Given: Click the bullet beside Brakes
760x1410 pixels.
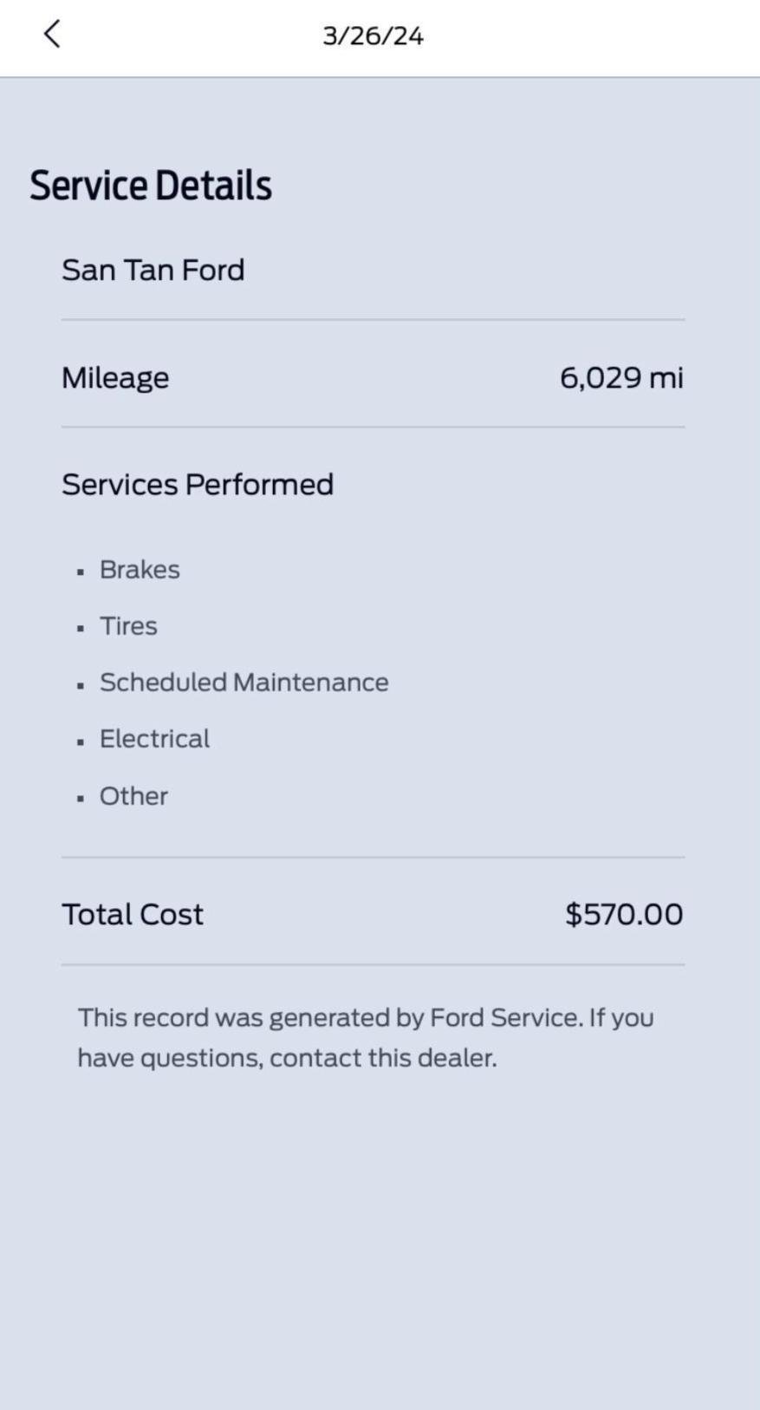Looking at the screenshot, I should coord(81,571).
